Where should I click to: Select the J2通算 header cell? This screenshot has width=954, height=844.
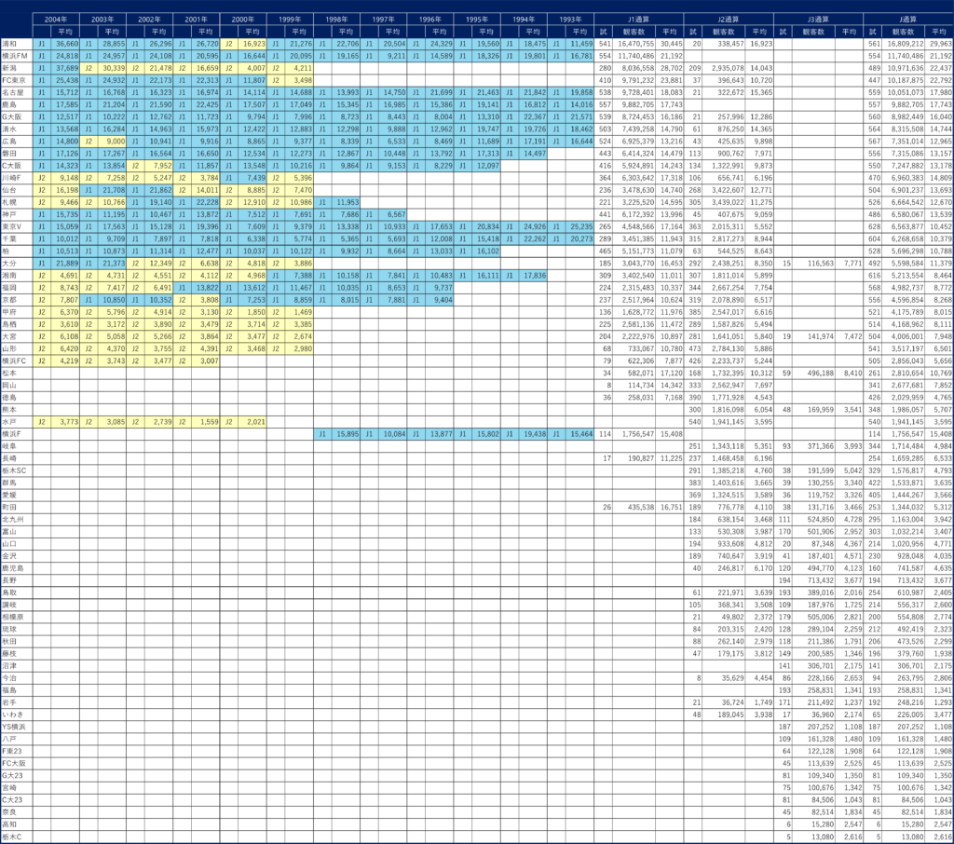(x=729, y=19)
